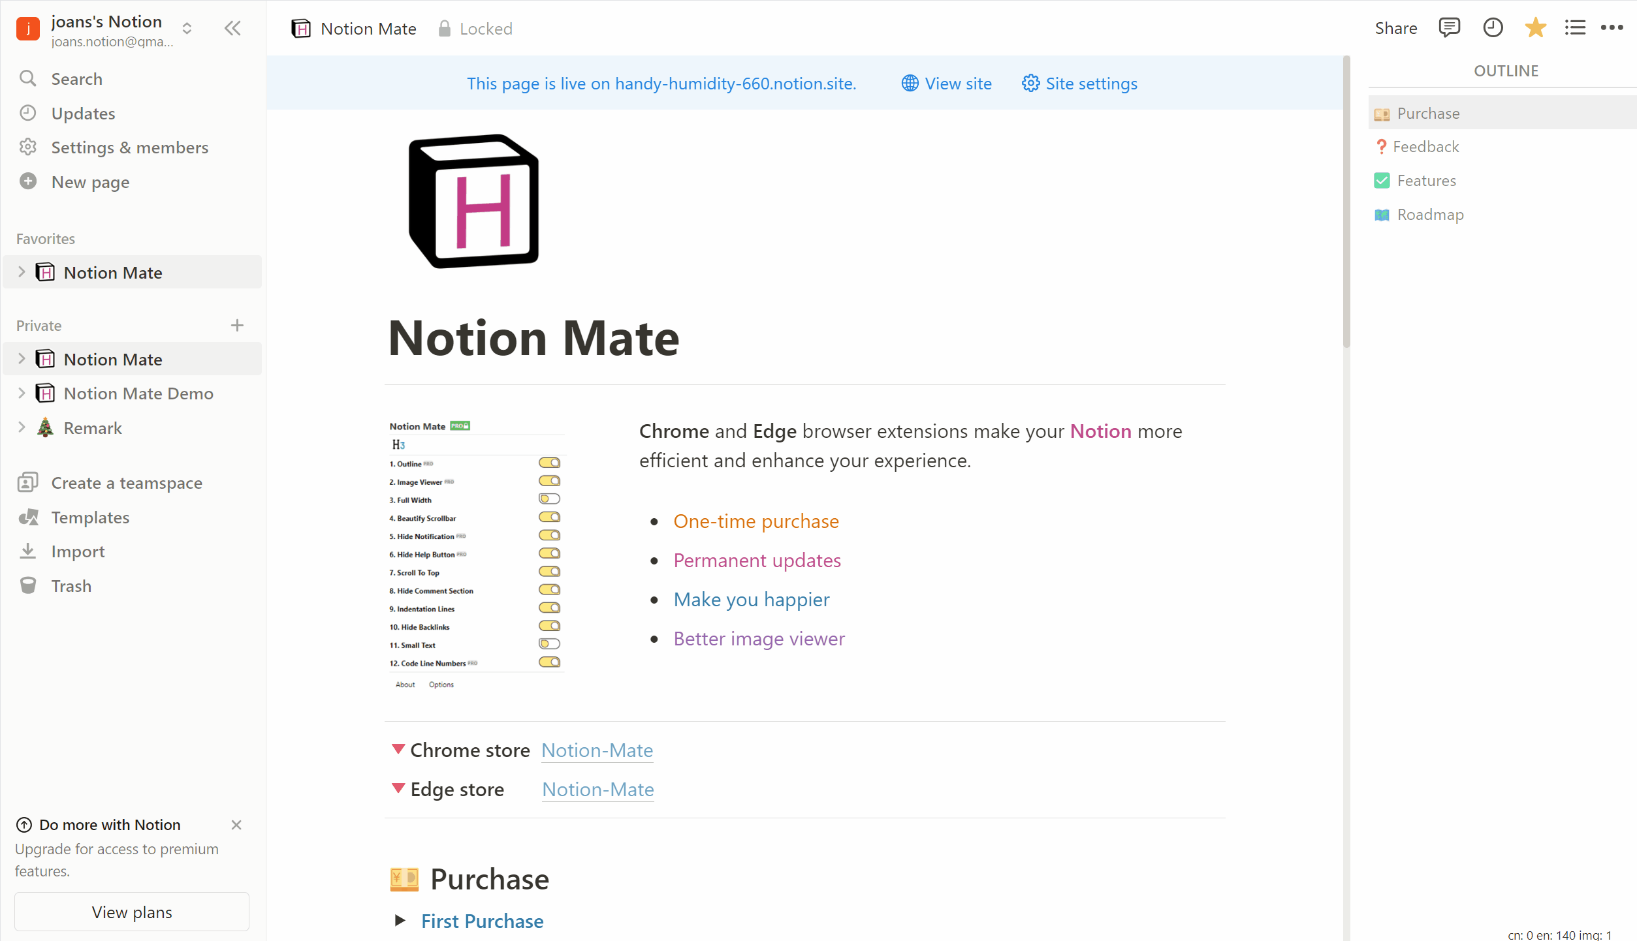This screenshot has height=941, width=1637.
Task: Click the Create a teamspace icon
Action: [x=27, y=482]
